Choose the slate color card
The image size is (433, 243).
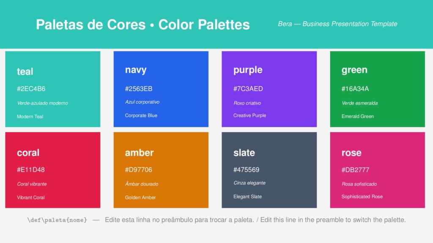click(x=269, y=170)
